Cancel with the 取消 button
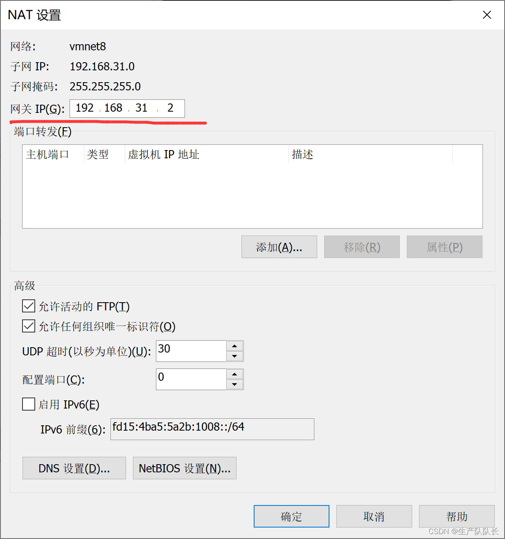Viewport: 505px width, 539px height. coord(374,516)
